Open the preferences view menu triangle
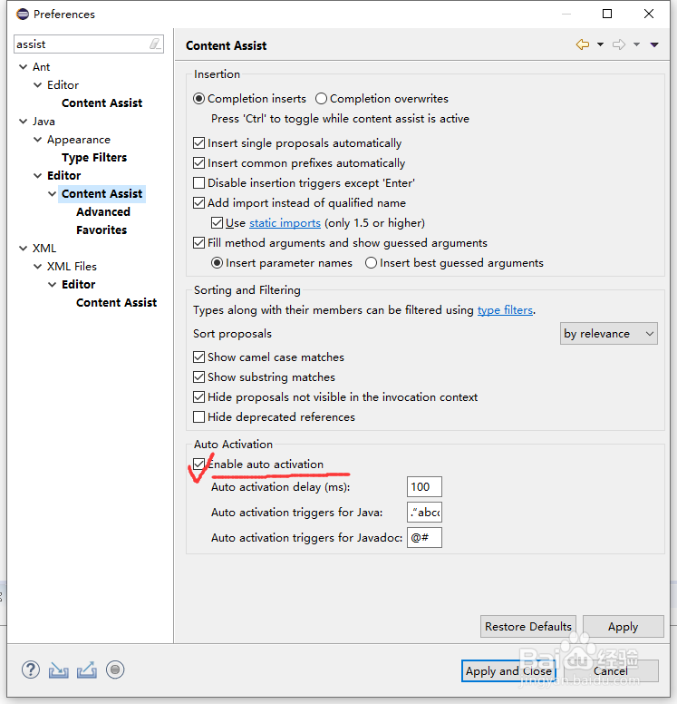Image resolution: width=677 pixels, height=704 pixels. pos(654,44)
